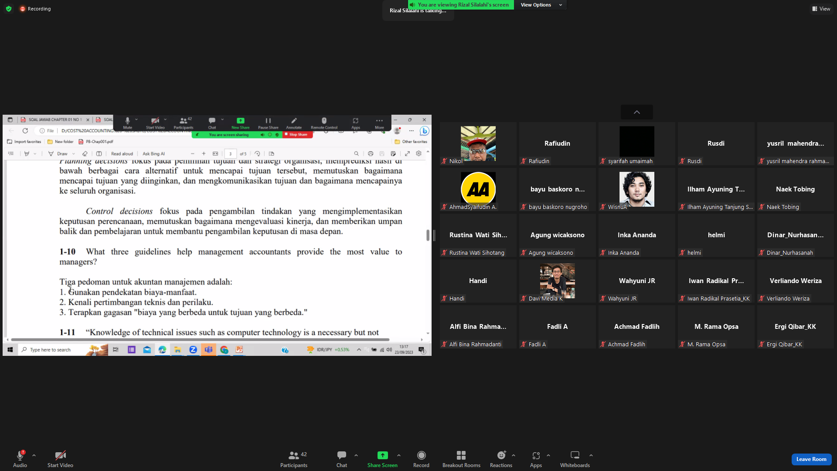Click the shared PDF horizontal scrollbar

coord(200,339)
